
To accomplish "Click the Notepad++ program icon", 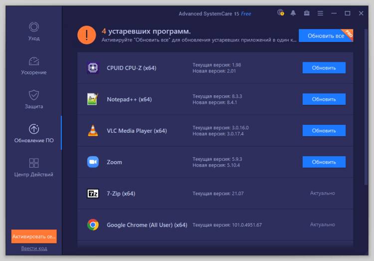I will (x=93, y=99).
